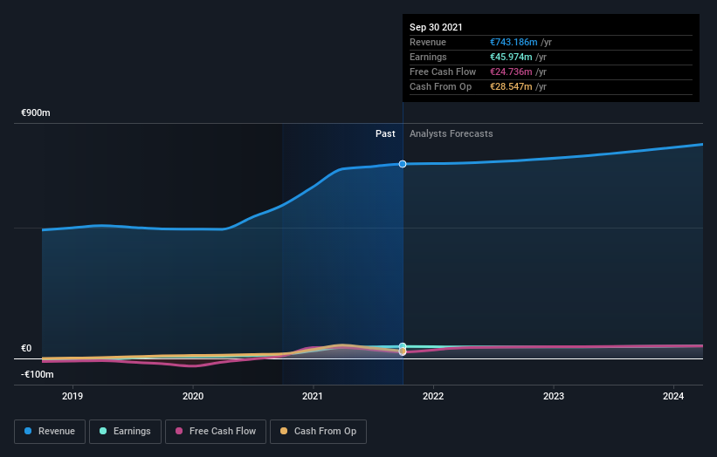Click the teal dot in the Earnings legend

103,431
